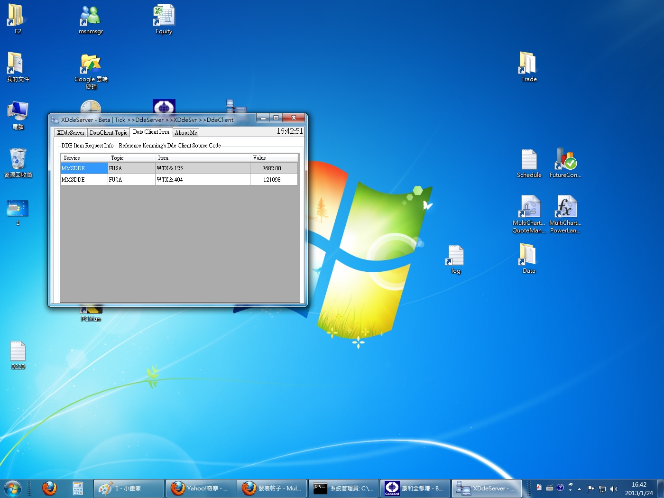664x498 pixels.
Task: Select the WTX&.125 item cell
Action: (203, 168)
